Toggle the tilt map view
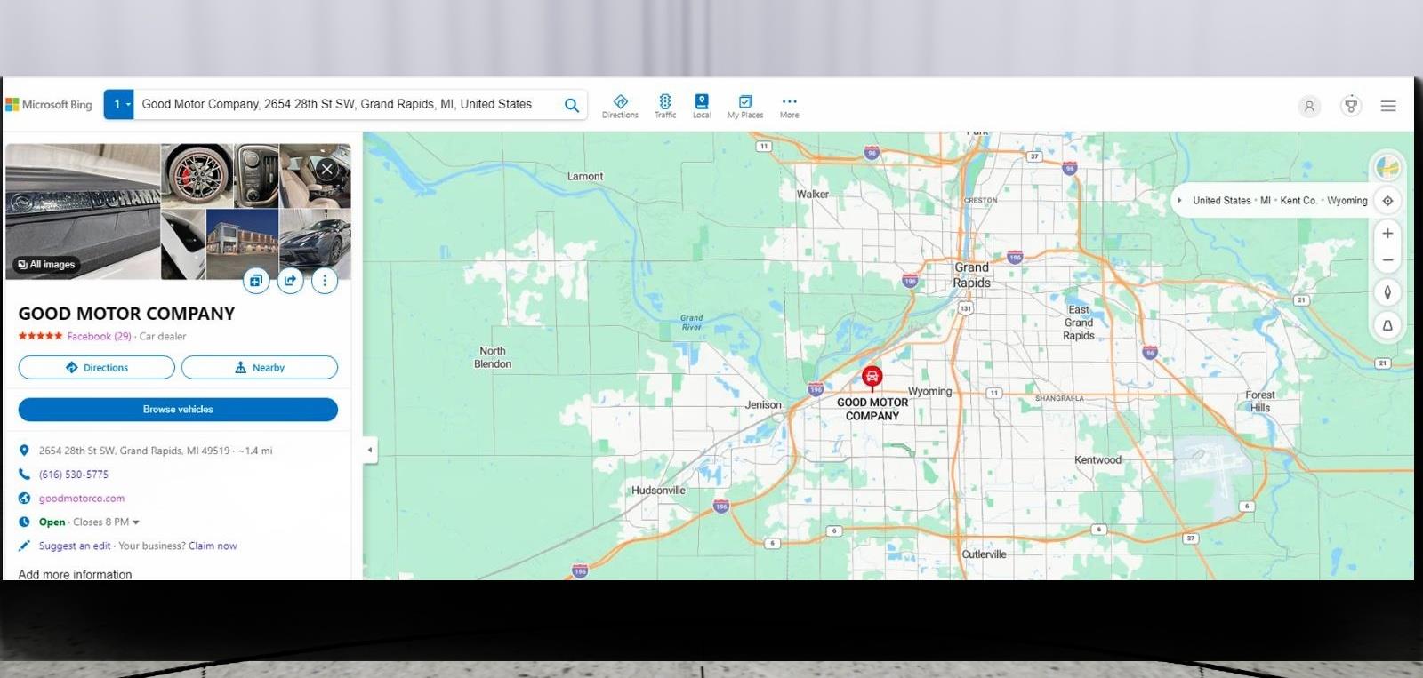1423x678 pixels. pyautogui.click(x=1387, y=326)
